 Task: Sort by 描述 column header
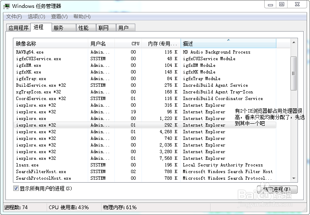(x=228, y=44)
